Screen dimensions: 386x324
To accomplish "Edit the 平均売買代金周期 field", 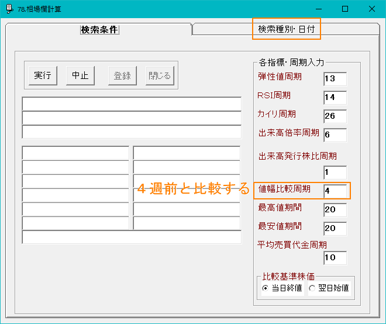I will tap(335, 258).
